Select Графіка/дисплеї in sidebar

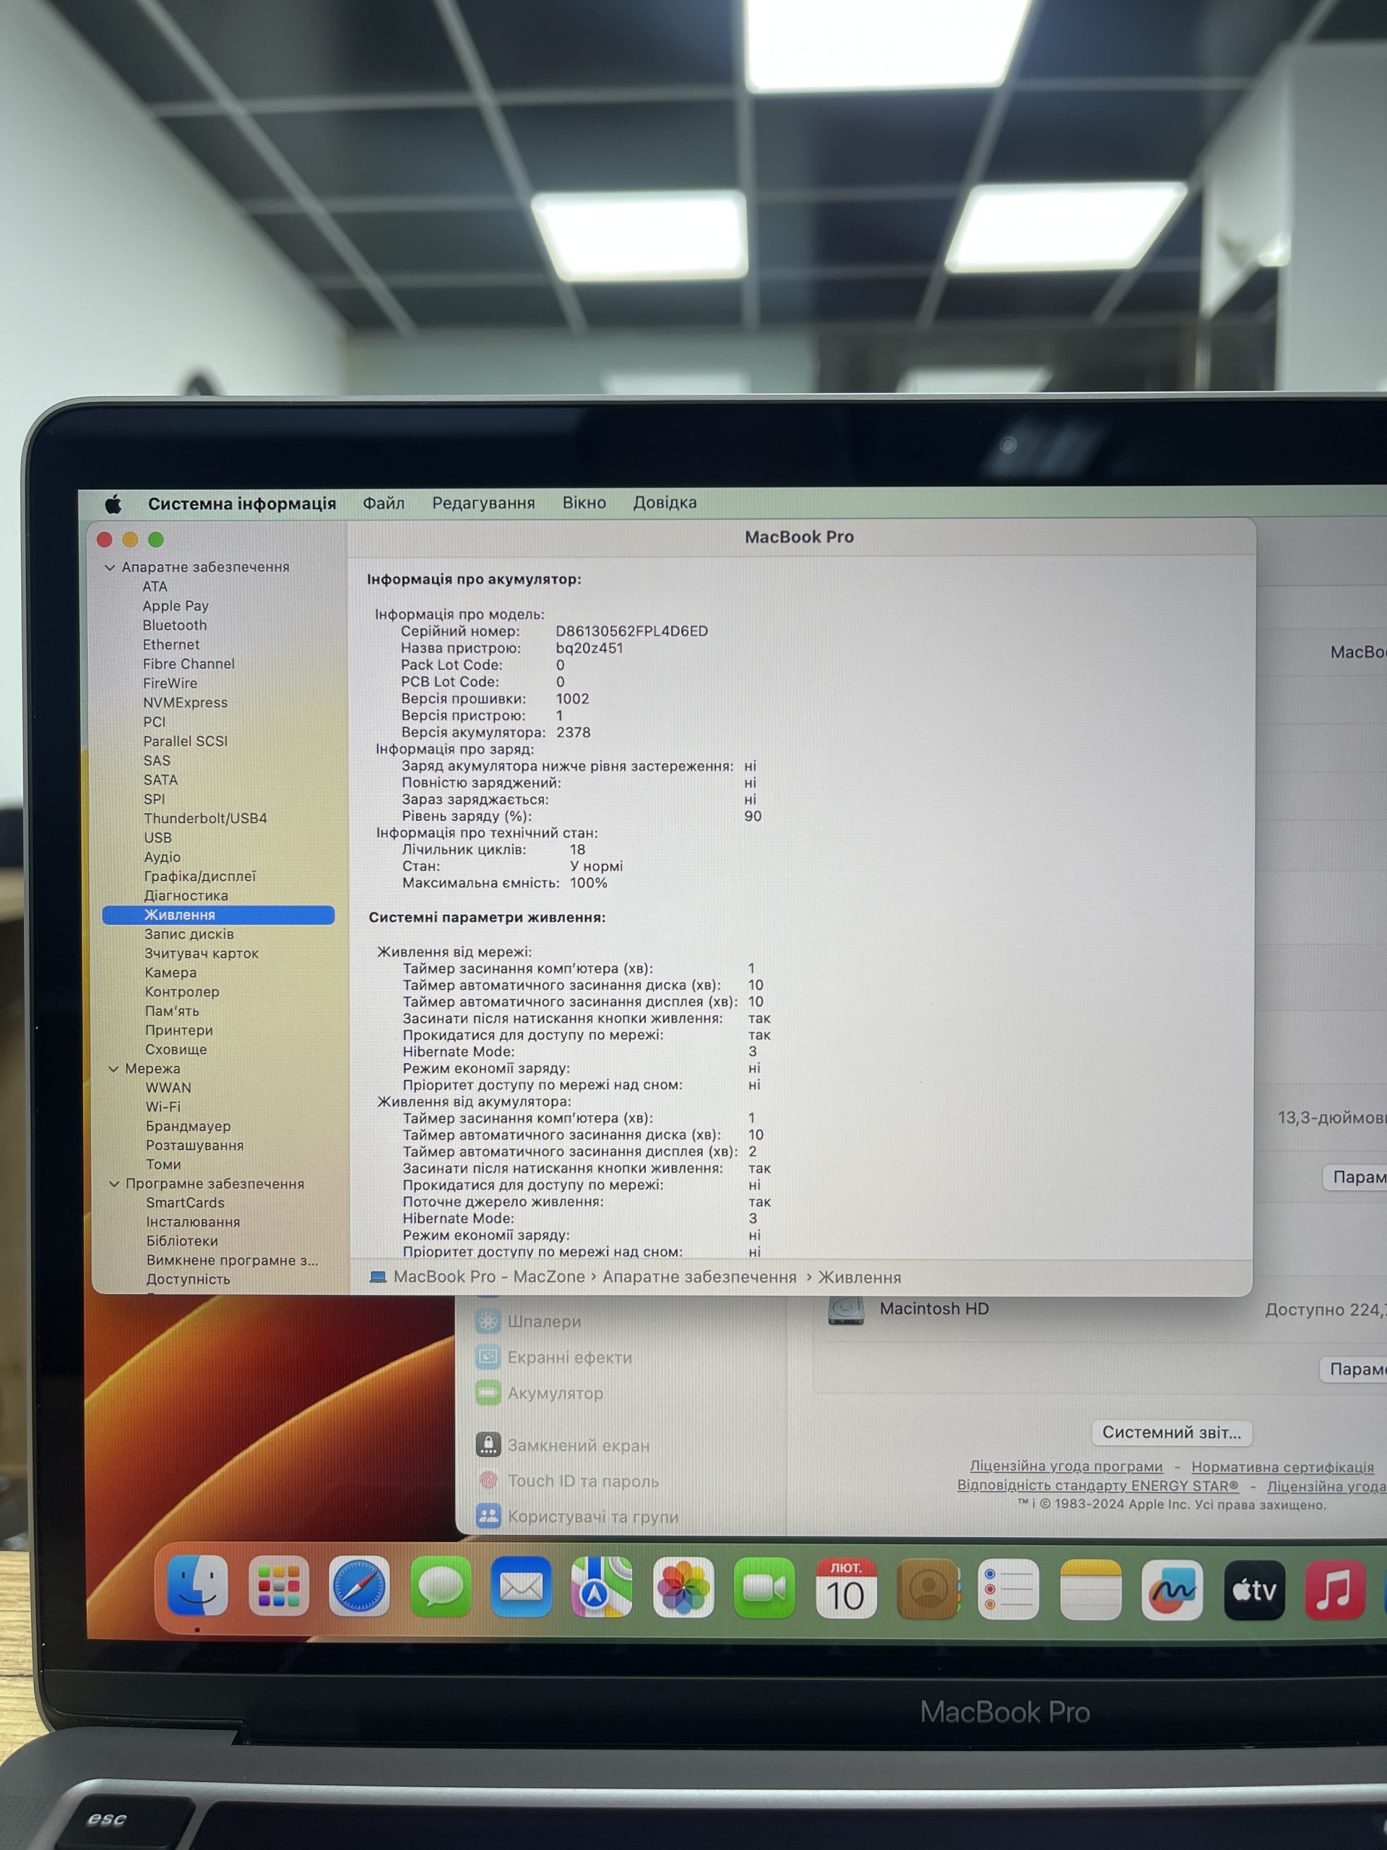pos(200,877)
